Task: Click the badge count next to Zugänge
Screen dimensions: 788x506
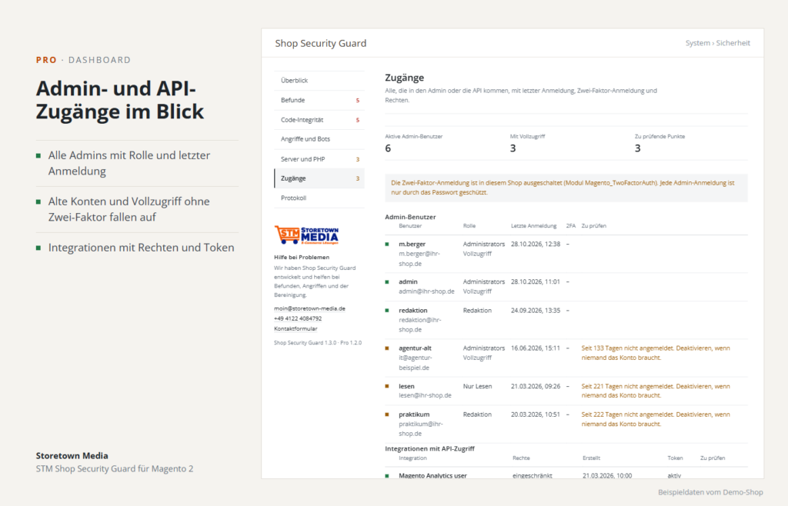Action: [358, 178]
